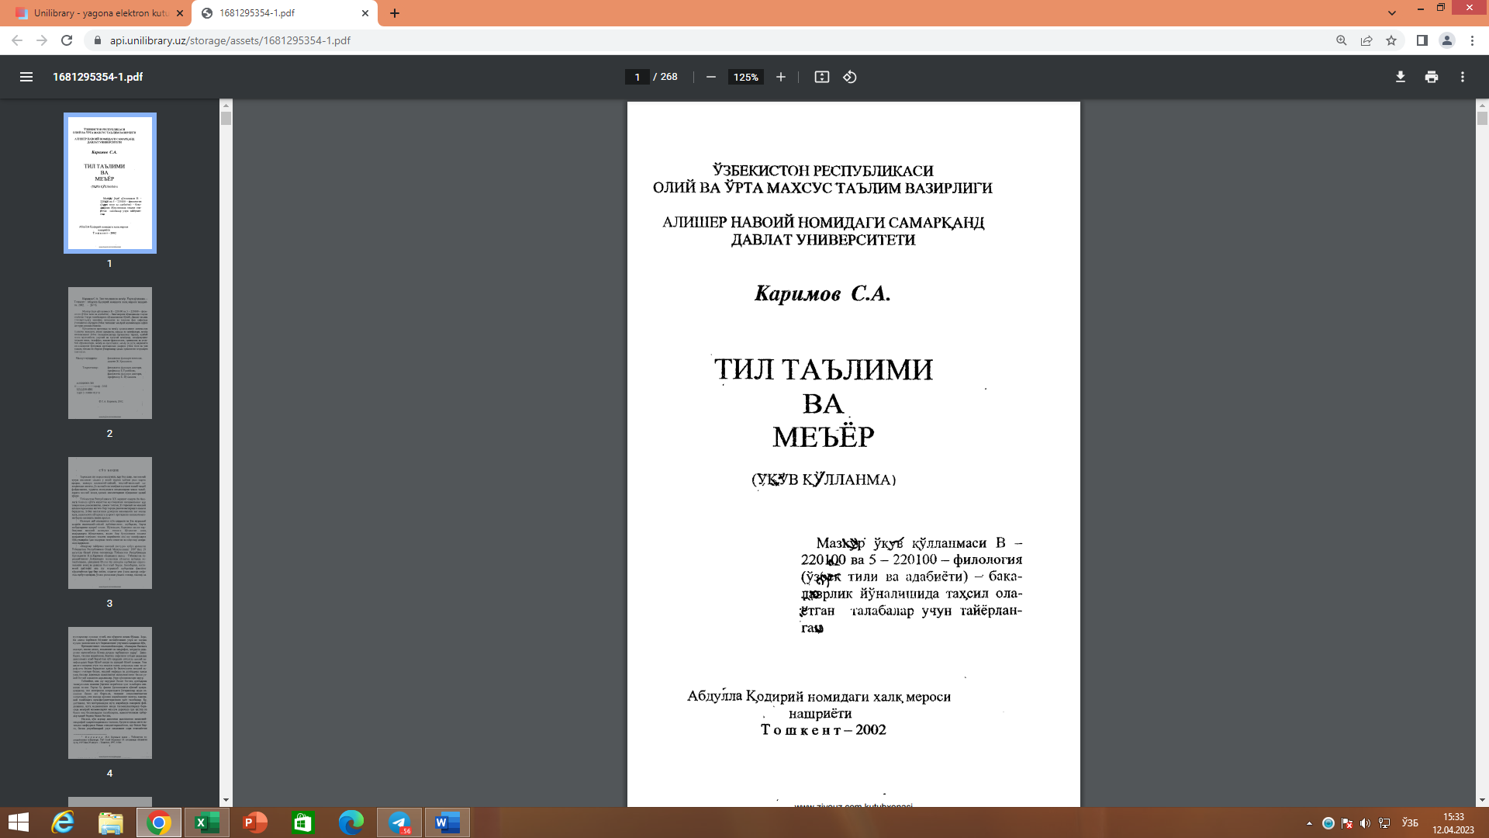Rotate the PDF counterclockwise

848,77
